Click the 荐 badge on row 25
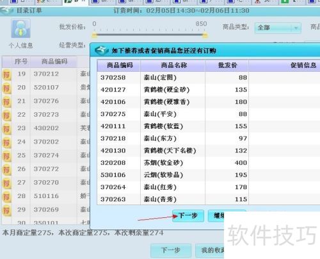Screen dimensions: 320x259 pyautogui.click(x=6, y=156)
